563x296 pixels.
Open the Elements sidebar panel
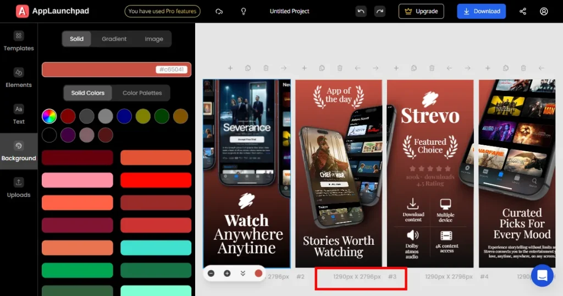coord(19,78)
